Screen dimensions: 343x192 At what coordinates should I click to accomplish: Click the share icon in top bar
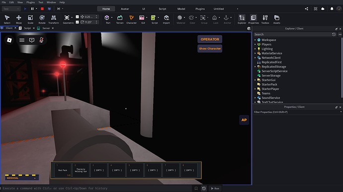[x=307, y=9]
